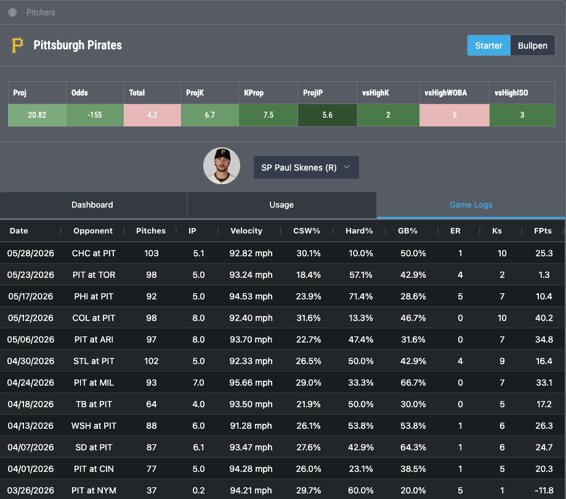The height and width of the screenshot is (499, 566).
Task: Click the SD at PIT opponent cell
Action: (x=94, y=447)
